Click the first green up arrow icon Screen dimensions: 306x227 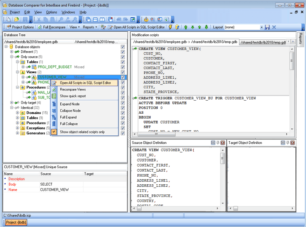[186, 27]
